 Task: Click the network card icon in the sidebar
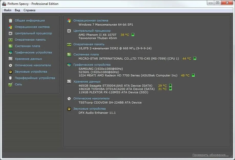coord(10,85)
